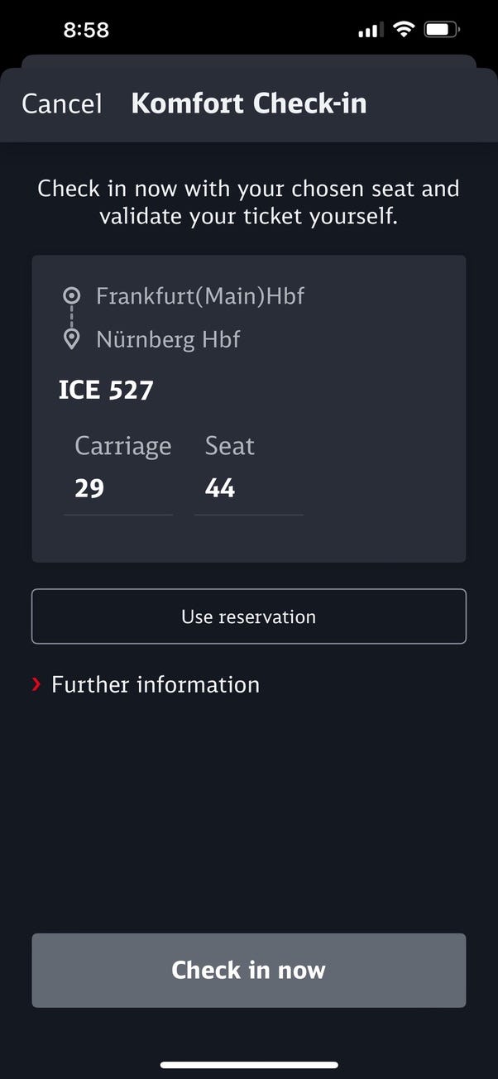The width and height of the screenshot is (498, 1079).
Task: Tap the ICE 527 train name
Action: 106,391
